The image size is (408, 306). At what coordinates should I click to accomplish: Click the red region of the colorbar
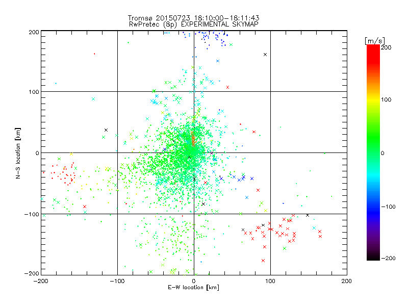[x=373, y=55]
